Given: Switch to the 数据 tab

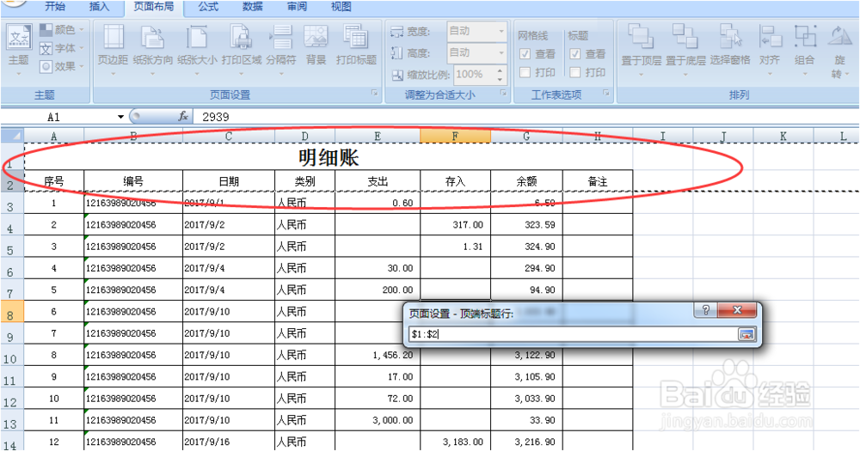Looking at the screenshot, I should click(252, 7).
